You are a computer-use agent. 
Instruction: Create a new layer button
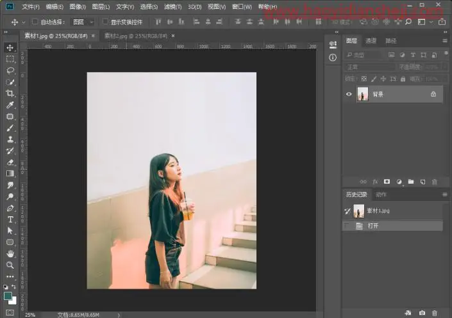(x=423, y=182)
